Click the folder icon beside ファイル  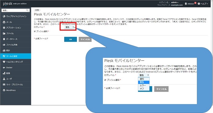pos(4,33)
